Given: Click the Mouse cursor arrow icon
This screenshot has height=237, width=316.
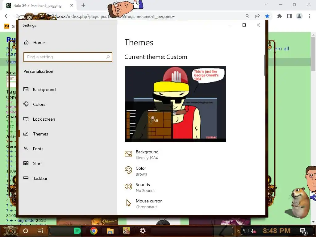Looking at the screenshot, I should click(128, 203).
